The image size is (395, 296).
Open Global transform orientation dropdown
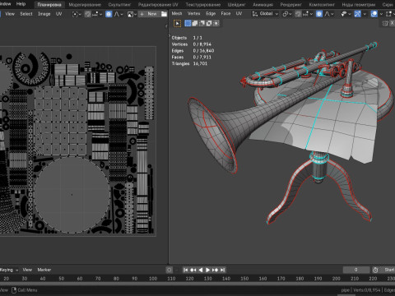click(x=265, y=14)
